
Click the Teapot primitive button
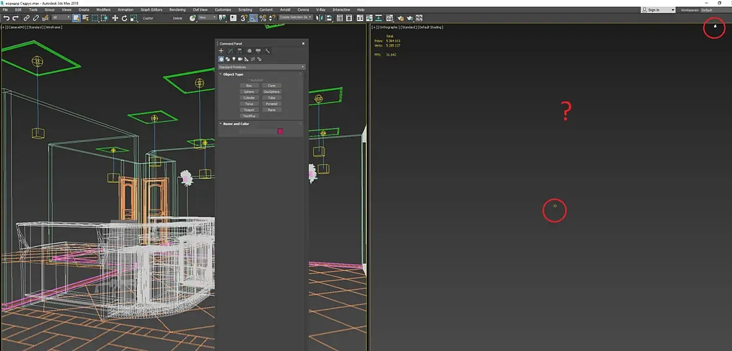[x=249, y=110]
